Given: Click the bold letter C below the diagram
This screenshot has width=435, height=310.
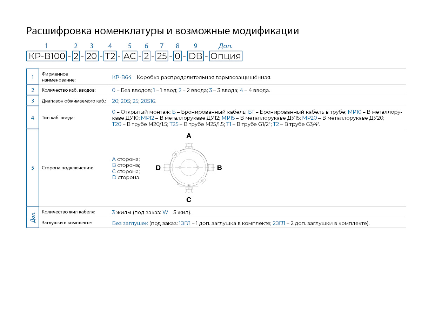Looking at the screenshot, I should click(189, 200).
